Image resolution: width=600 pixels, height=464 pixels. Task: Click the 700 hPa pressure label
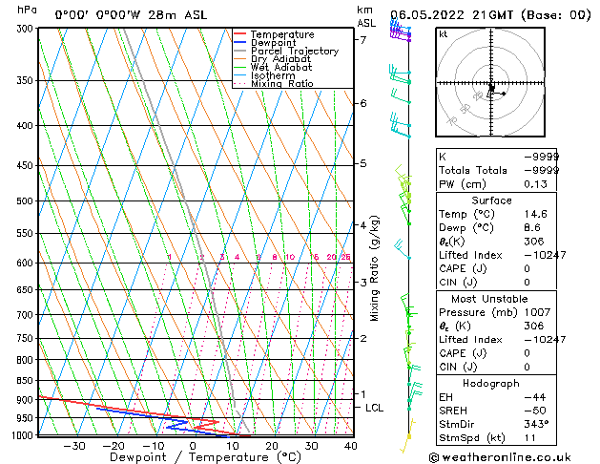pyautogui.click(x=26, y=315)
